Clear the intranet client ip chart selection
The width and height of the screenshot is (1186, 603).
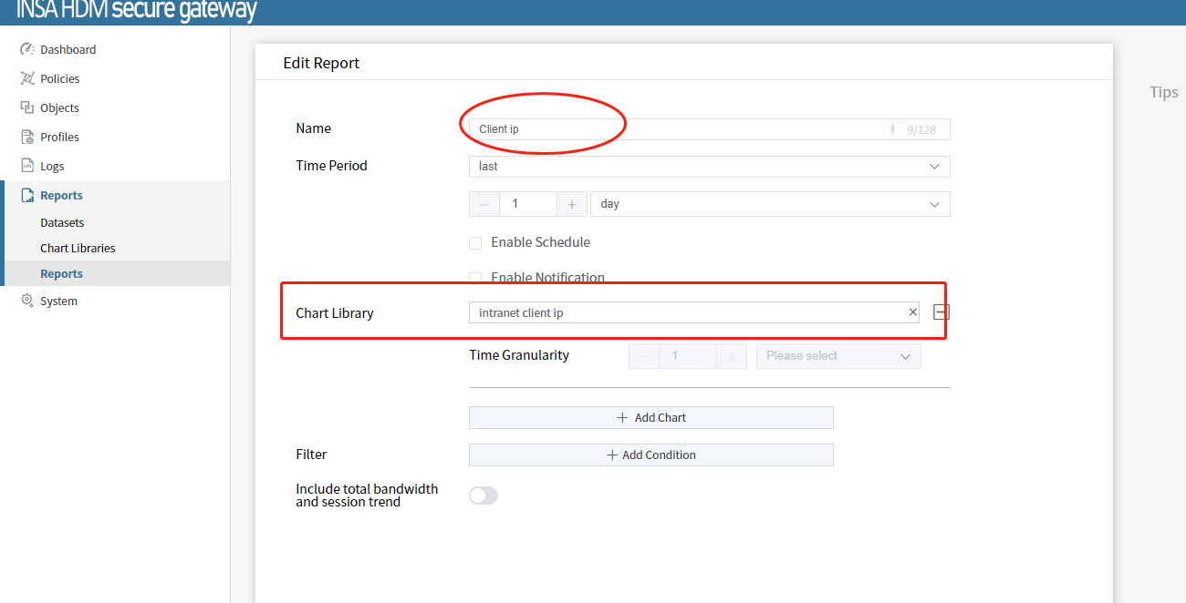tap(912, 312)
